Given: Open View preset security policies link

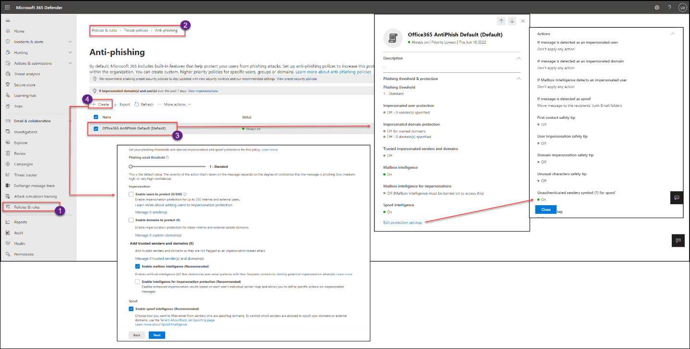Looking at the screenshot, I should tap(297, 79).
